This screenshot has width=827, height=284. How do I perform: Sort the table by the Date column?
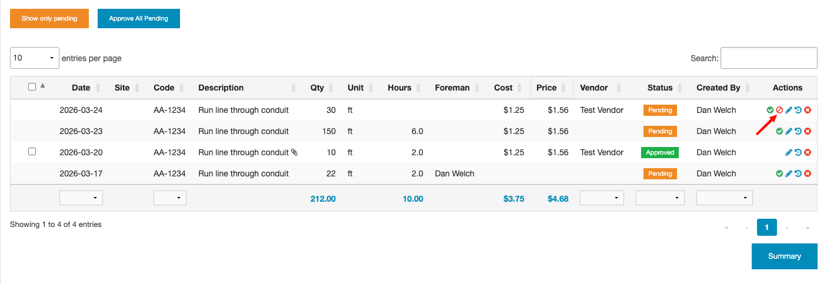tap(81, 88)
